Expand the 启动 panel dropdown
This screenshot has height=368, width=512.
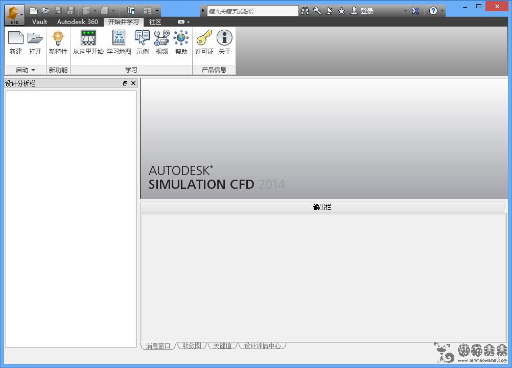(x=25, y=70)
